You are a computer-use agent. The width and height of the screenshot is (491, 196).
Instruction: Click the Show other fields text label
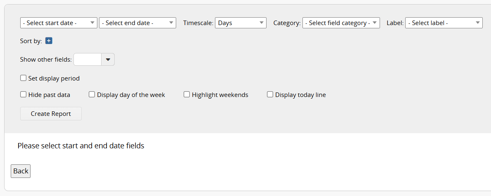[x=46, y=60]
